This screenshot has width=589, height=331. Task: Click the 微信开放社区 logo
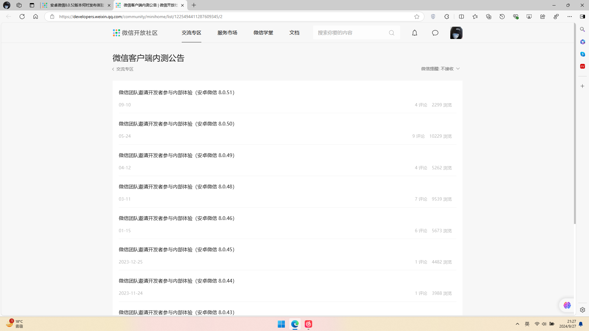(x=135, y=33)
